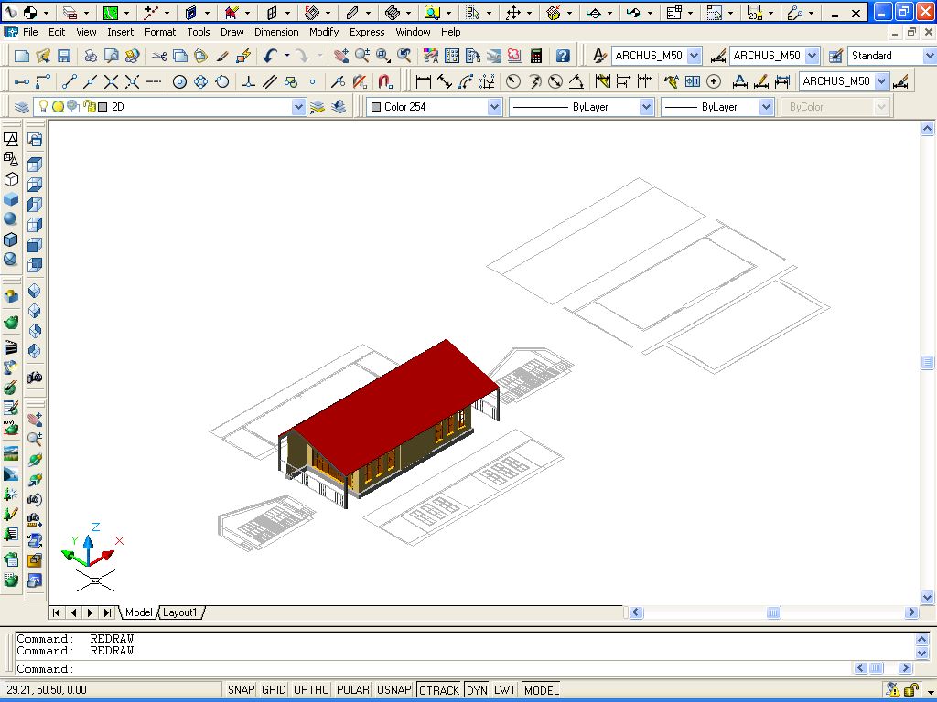Open the second-row dim style ARCHUS_M50 dropdown
This screenshot has width=937, height=702.
click(881, 81)
